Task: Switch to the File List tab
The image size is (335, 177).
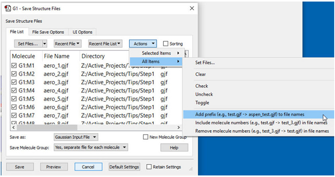Action: click(17, 32)
